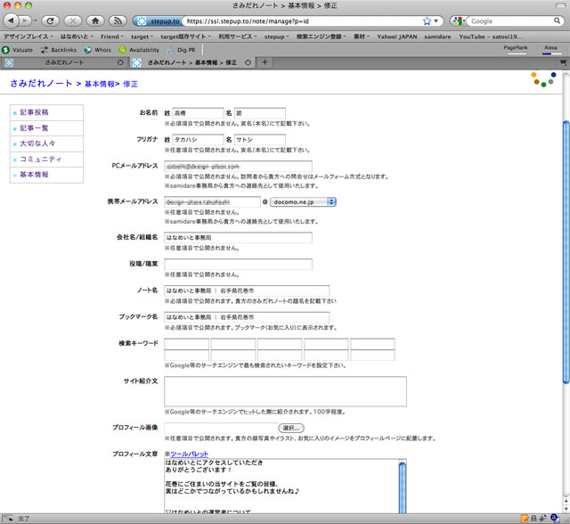Open コミュニティ from the sidebar menu
The height and width of the screenshot is (524, 570).
pos(40,159)
